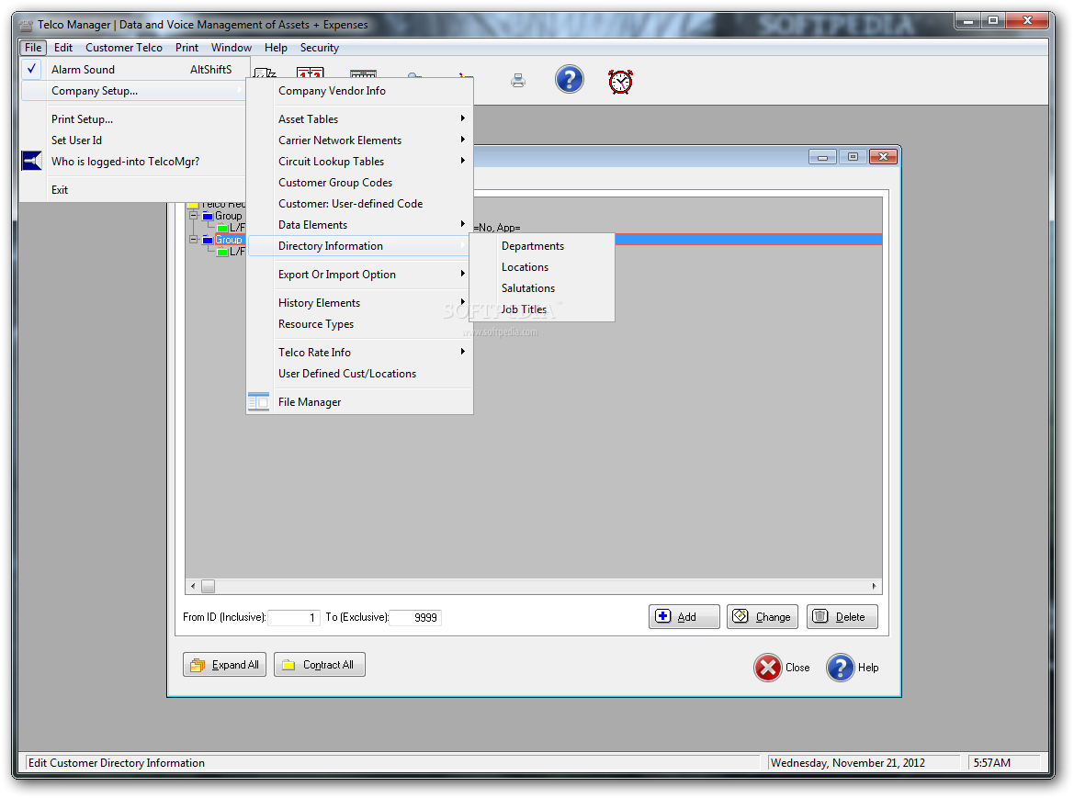Open the Help menu in the menu bar
Viewport: 1074px width, 798px height.
[x=276, y=47]
